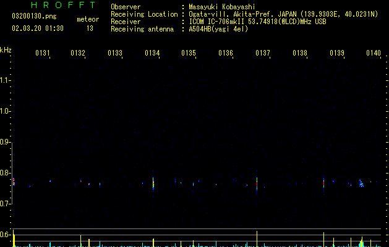Screen dimensions: 389x247
Task: Click the A504HB(yagi 4el) antenna text
Action: coord(218,29)
